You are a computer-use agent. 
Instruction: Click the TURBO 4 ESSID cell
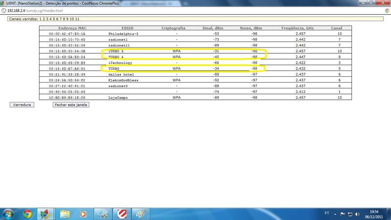click(116, 57)
